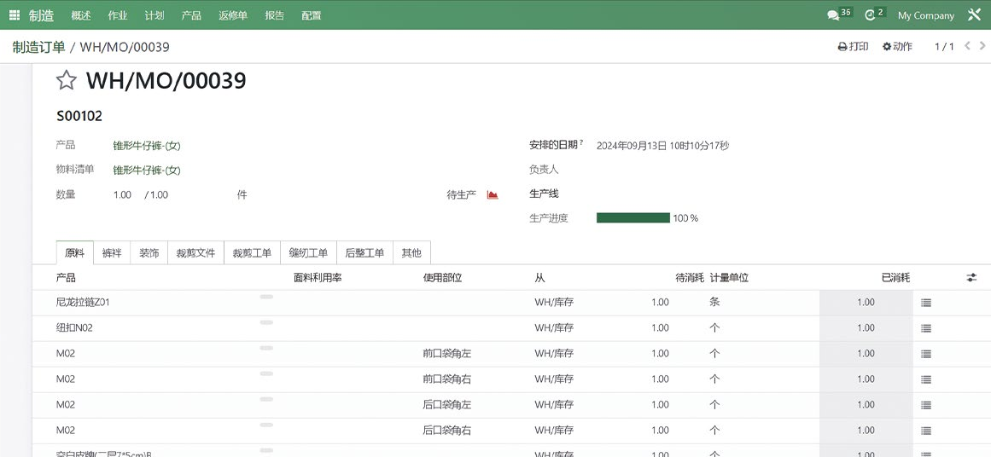Open bill of materials link beside 物料清单

[x=147, y=171]
